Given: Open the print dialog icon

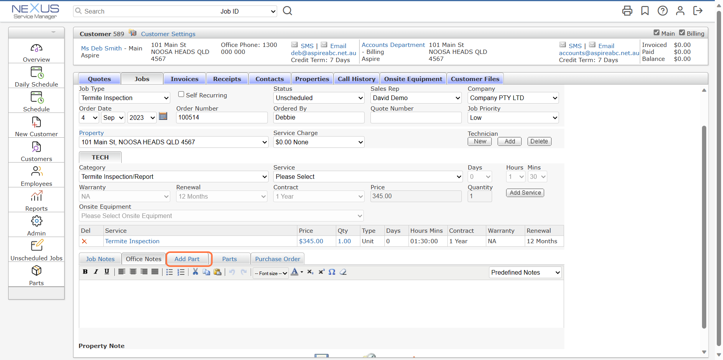Looking at the screenshot, I should pyautogui.click(x=627, y=11).
